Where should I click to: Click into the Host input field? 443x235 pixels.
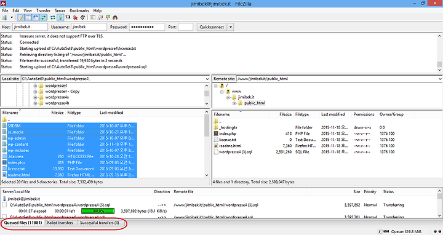(x=30, y=27)
